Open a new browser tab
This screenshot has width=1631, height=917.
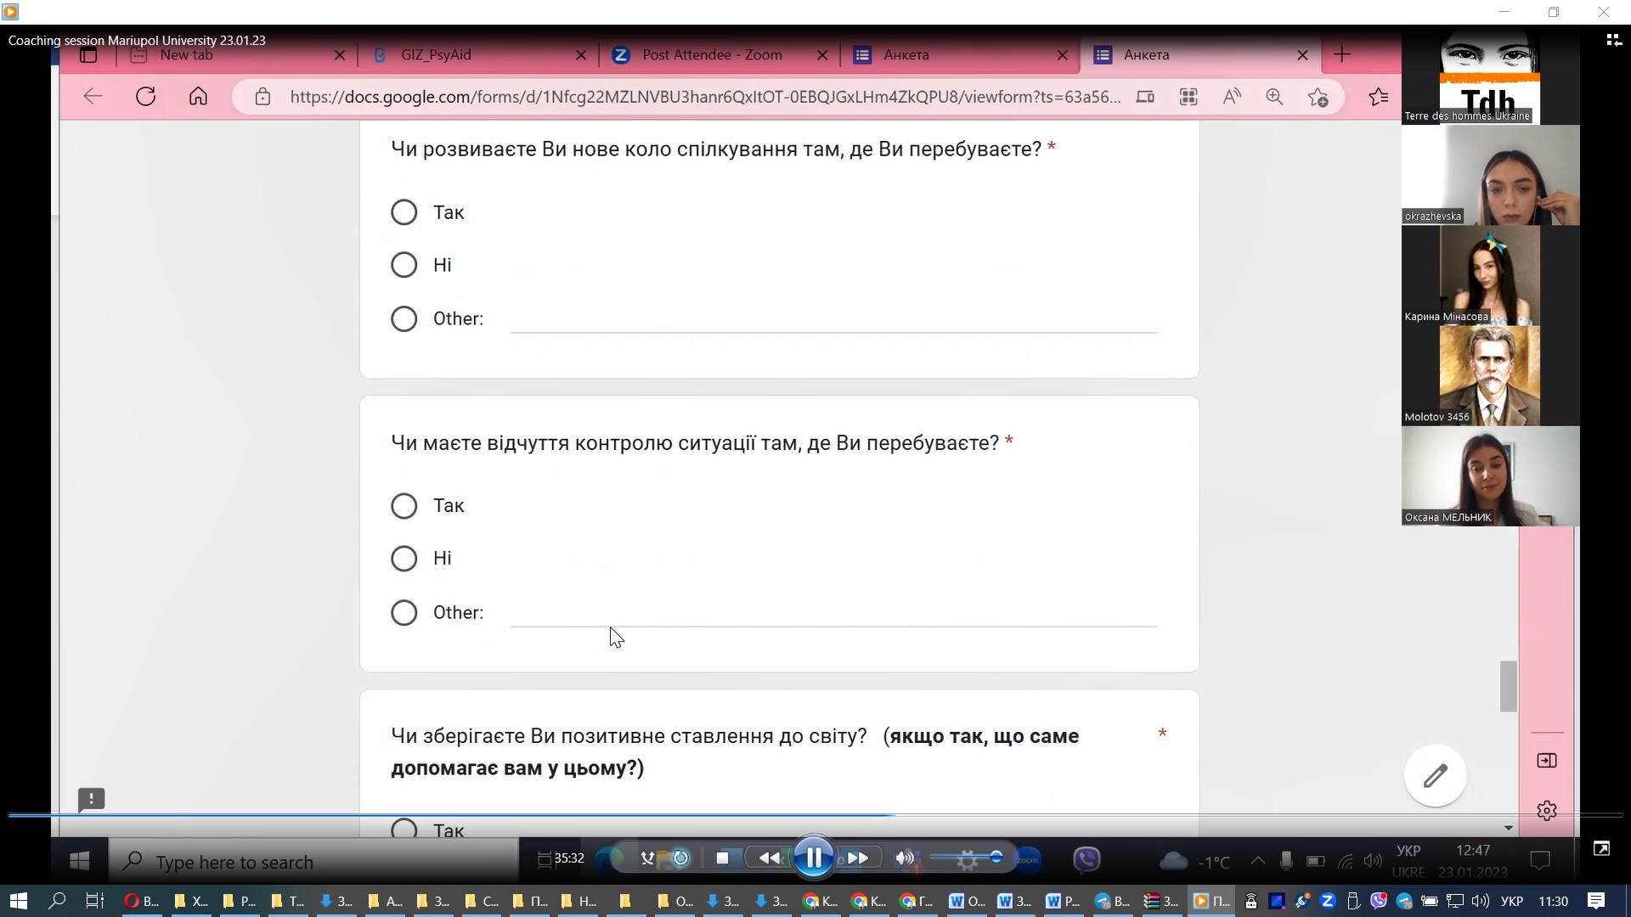pyautogui.click(x=1342, y=55)
